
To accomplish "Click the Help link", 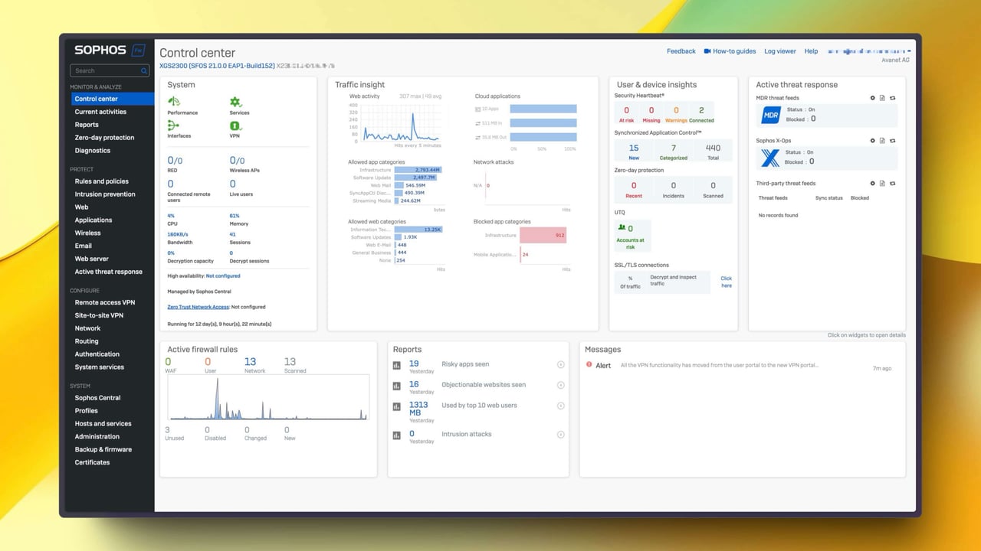I will click(811, 51).
